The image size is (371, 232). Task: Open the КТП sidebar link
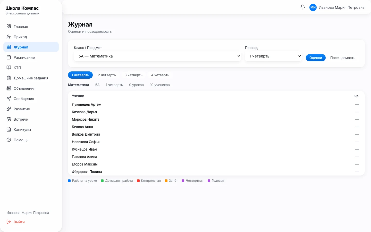[31, 68]
